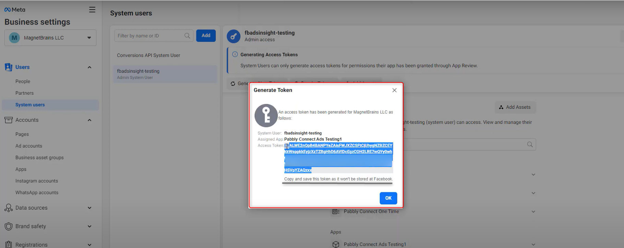Click the assets search magnifier icon
624x248 pixels.
point(530,144)
